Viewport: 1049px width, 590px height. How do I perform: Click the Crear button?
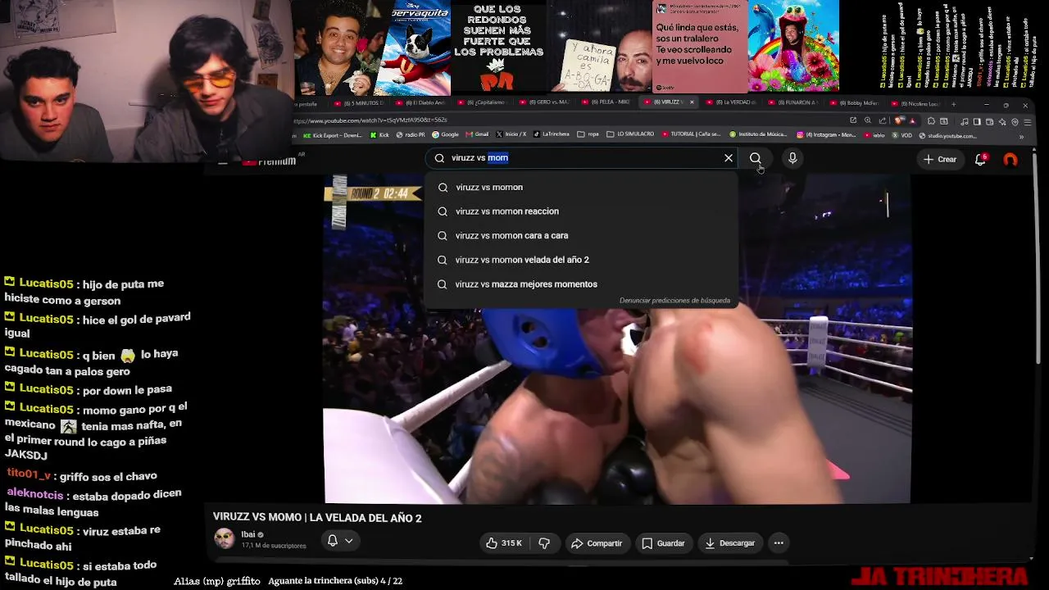940,159
